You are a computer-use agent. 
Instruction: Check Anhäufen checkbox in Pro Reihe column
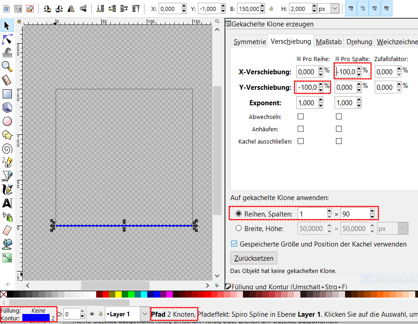(300, 129)
